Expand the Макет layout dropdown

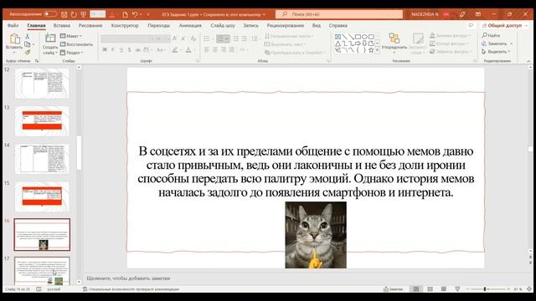click(x=71, y=36)
